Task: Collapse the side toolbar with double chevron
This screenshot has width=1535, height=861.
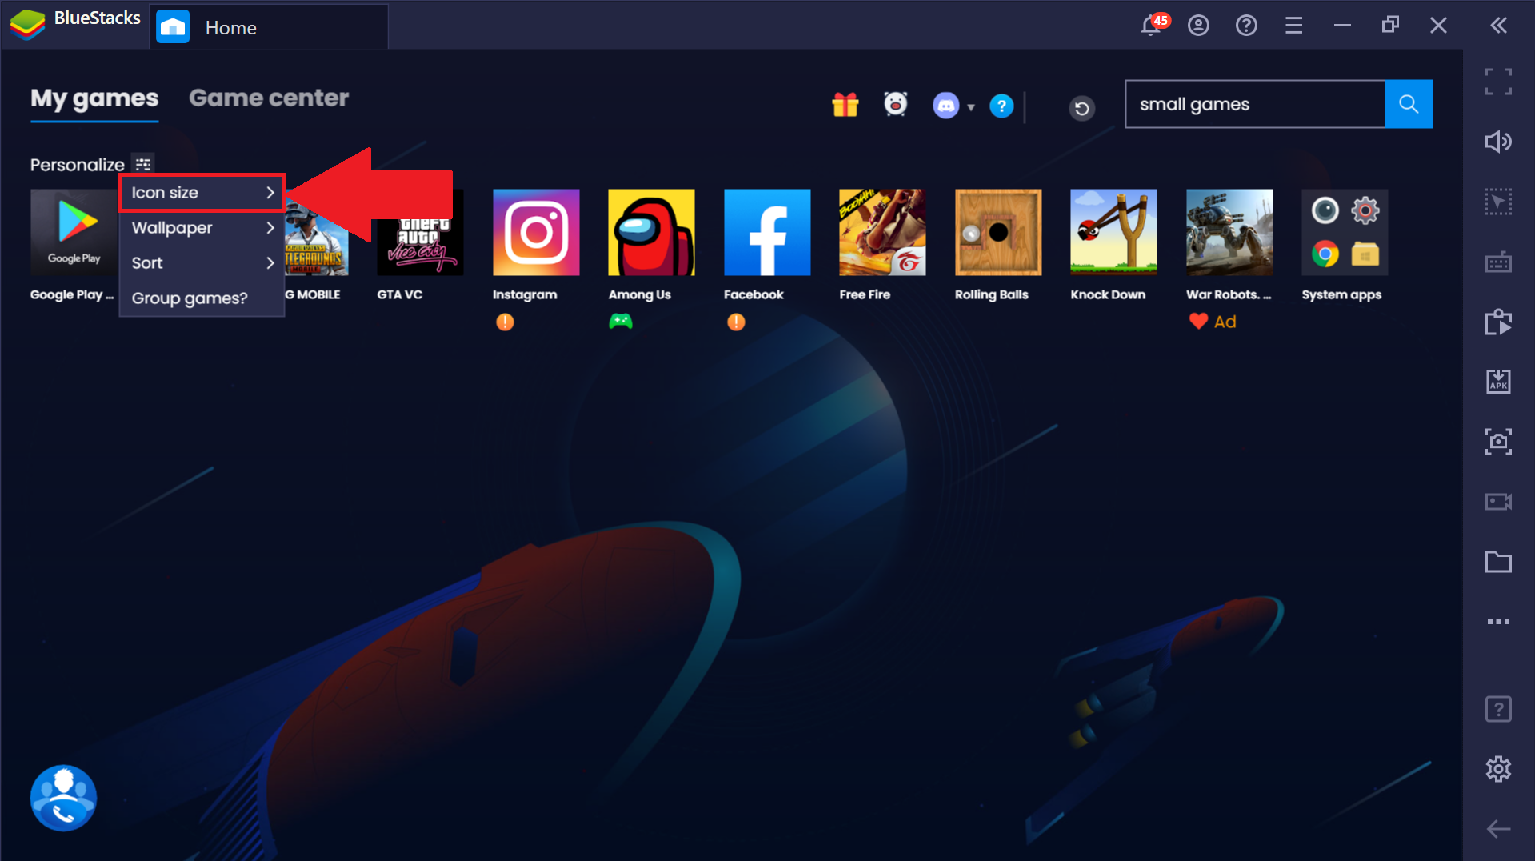Action: click(x=1499, y=26)
